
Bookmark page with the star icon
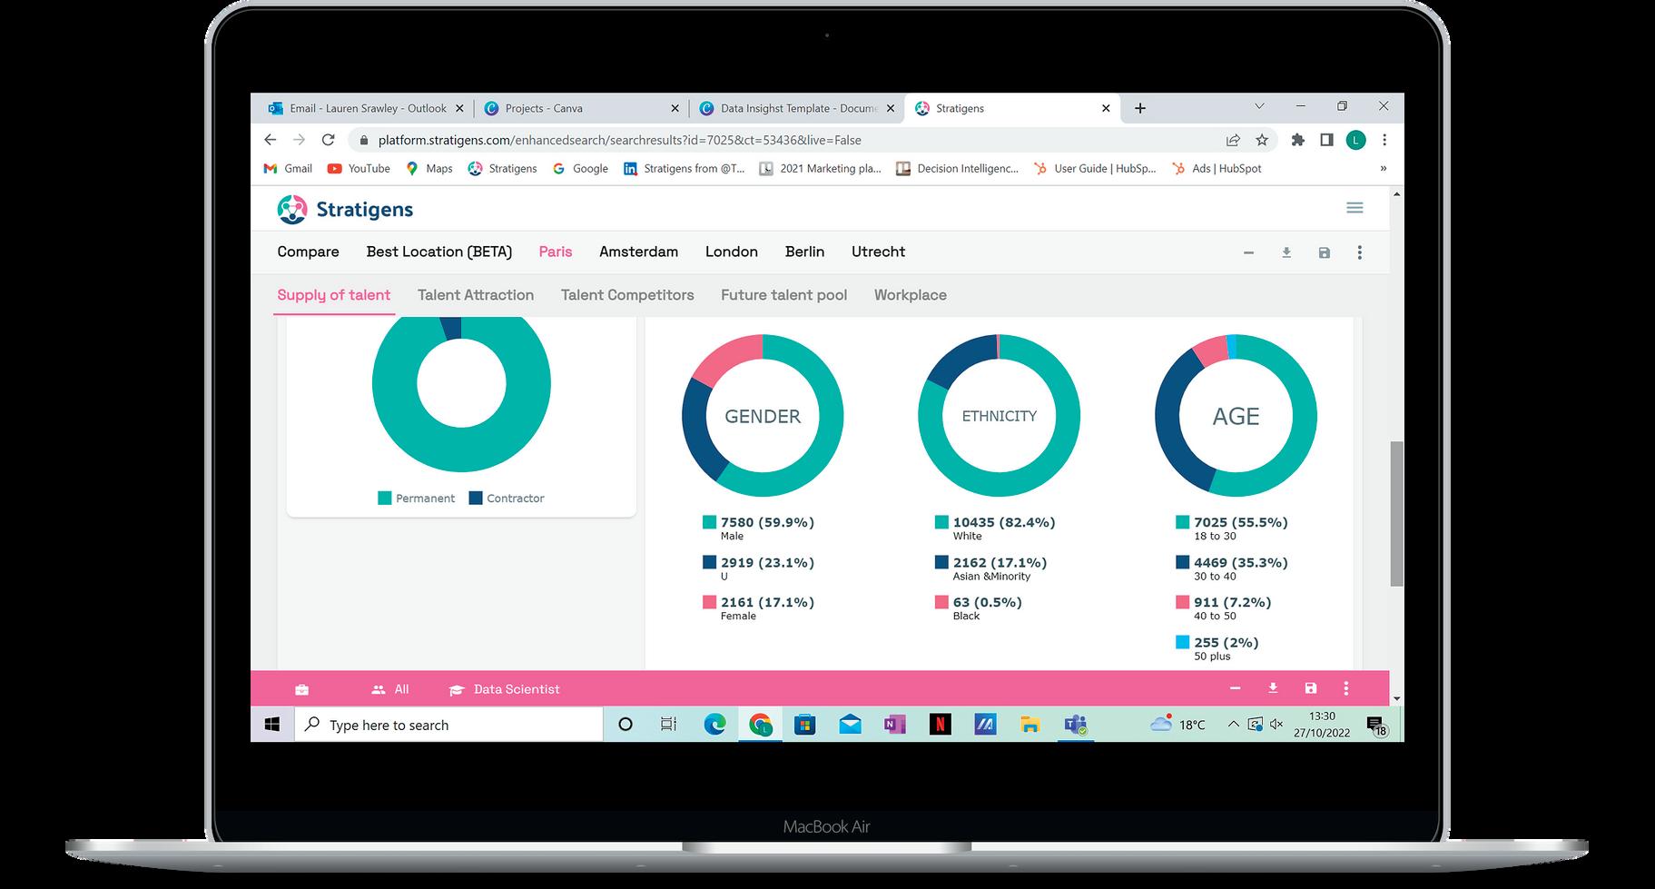click(1262, 140)
